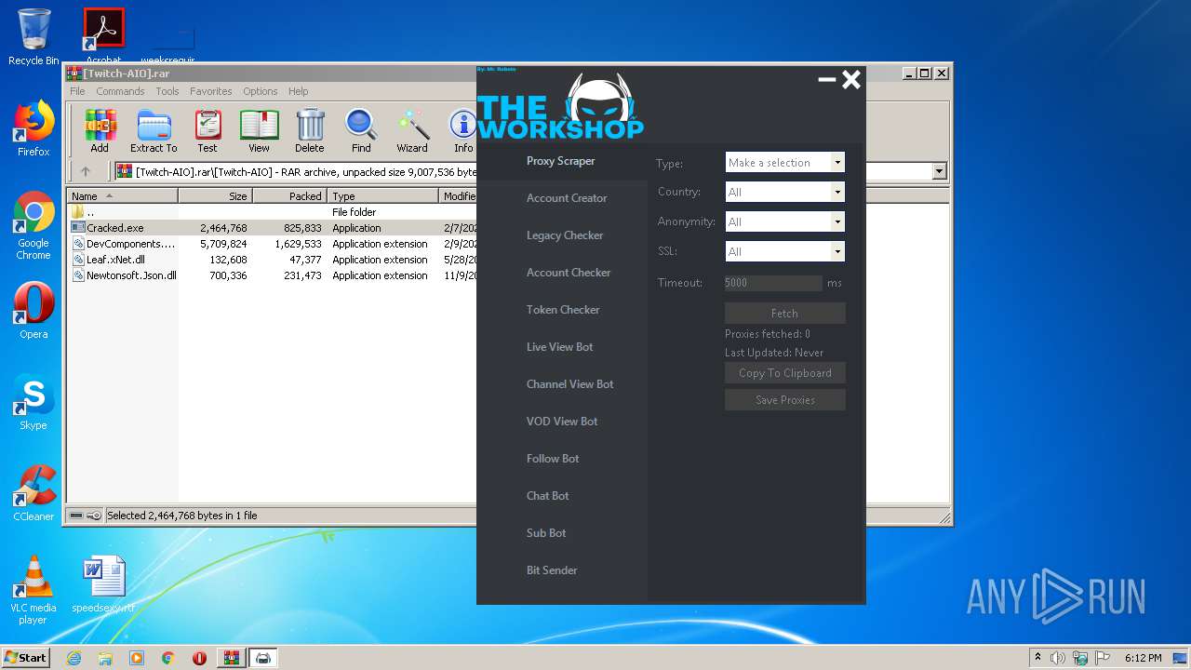Select the speedsex.rtf document icon
1191x670 pixels.
(x=103, y=585)
